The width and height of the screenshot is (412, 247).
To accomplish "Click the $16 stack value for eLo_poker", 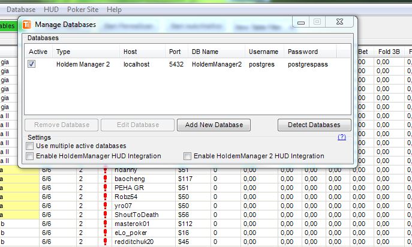I will click(184, 233).
